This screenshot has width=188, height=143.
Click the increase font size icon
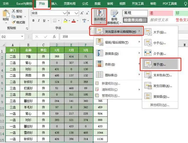coord(82,13)
